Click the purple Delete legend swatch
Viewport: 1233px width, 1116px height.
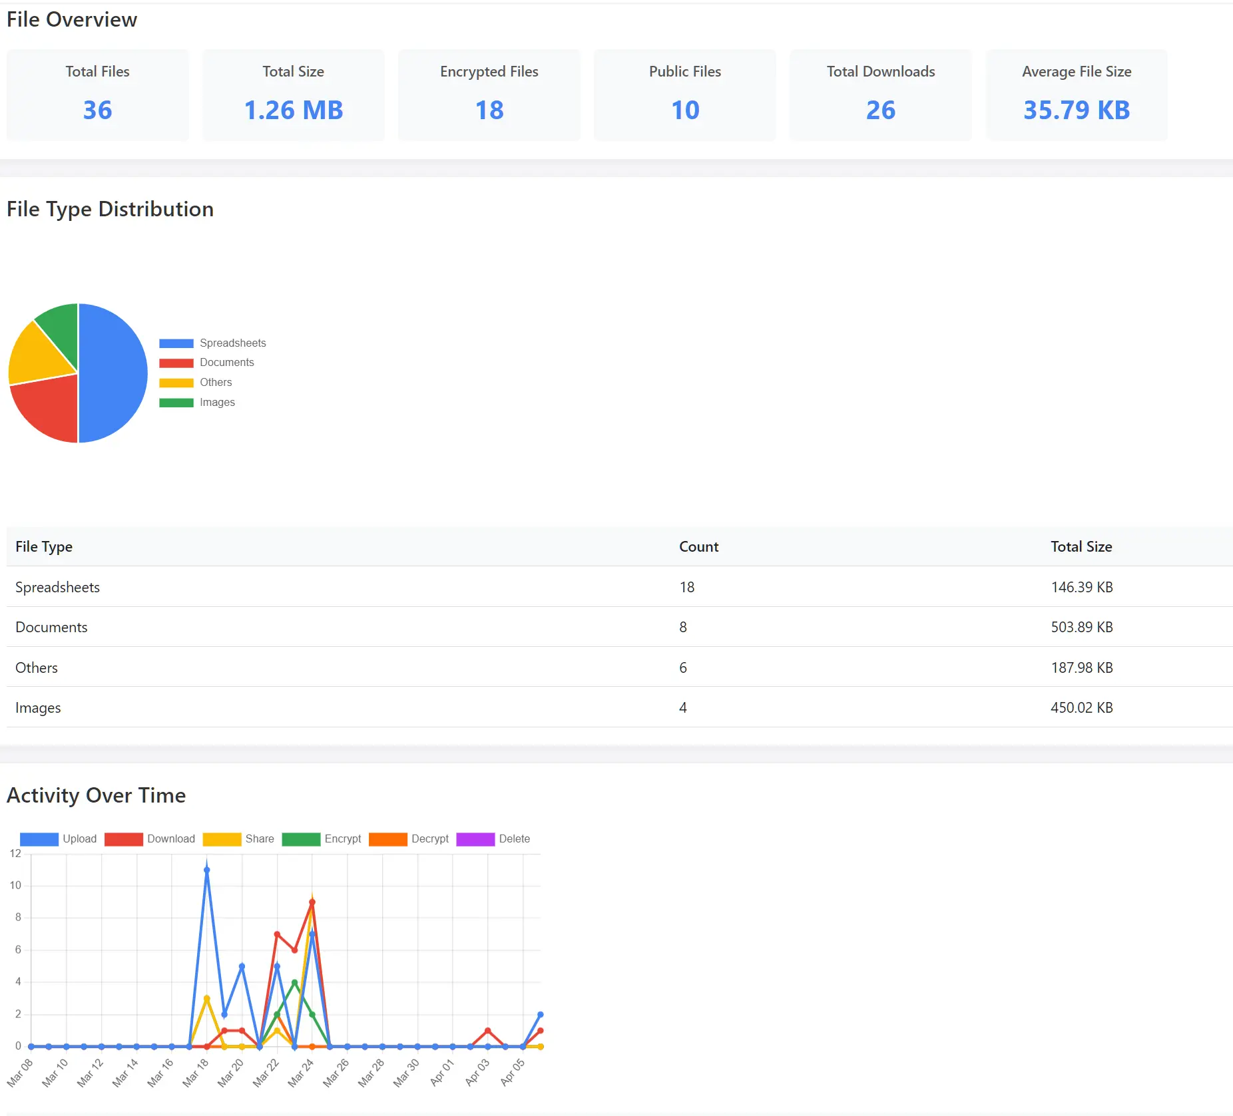475,839
